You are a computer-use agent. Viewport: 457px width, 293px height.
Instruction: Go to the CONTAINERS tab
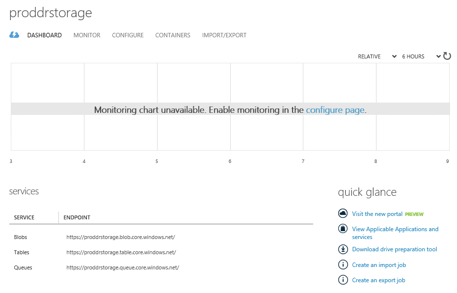[x=173, y=35]
